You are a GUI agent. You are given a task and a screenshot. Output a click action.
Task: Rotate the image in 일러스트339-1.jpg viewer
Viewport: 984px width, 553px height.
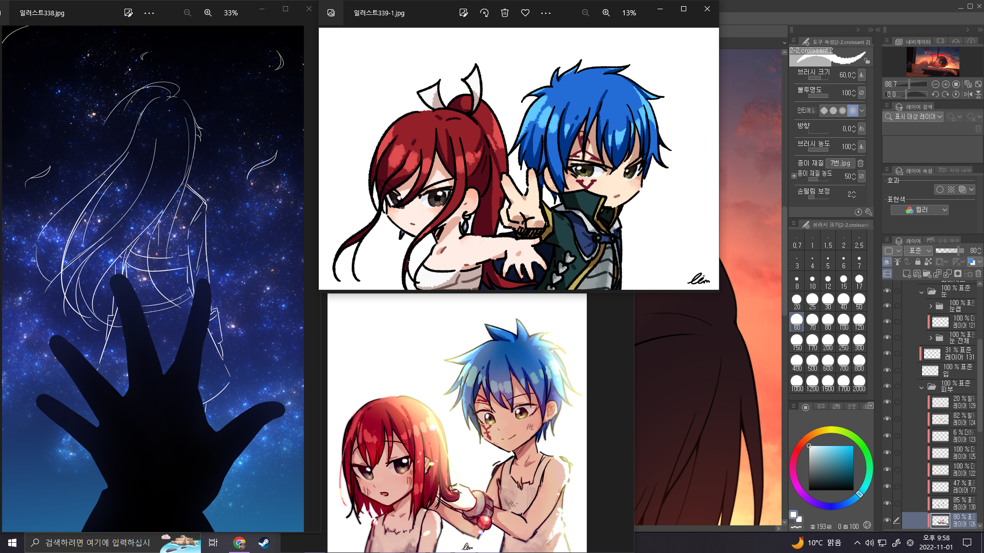coord(484,13)
